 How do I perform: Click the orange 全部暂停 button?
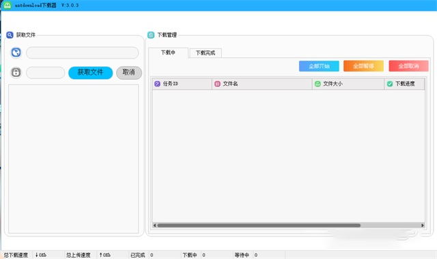tap(364, 66)
